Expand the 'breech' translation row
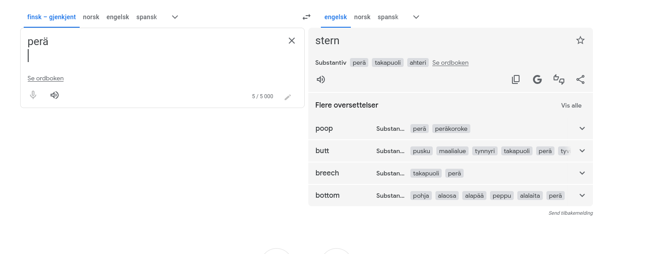 [582, 173]
